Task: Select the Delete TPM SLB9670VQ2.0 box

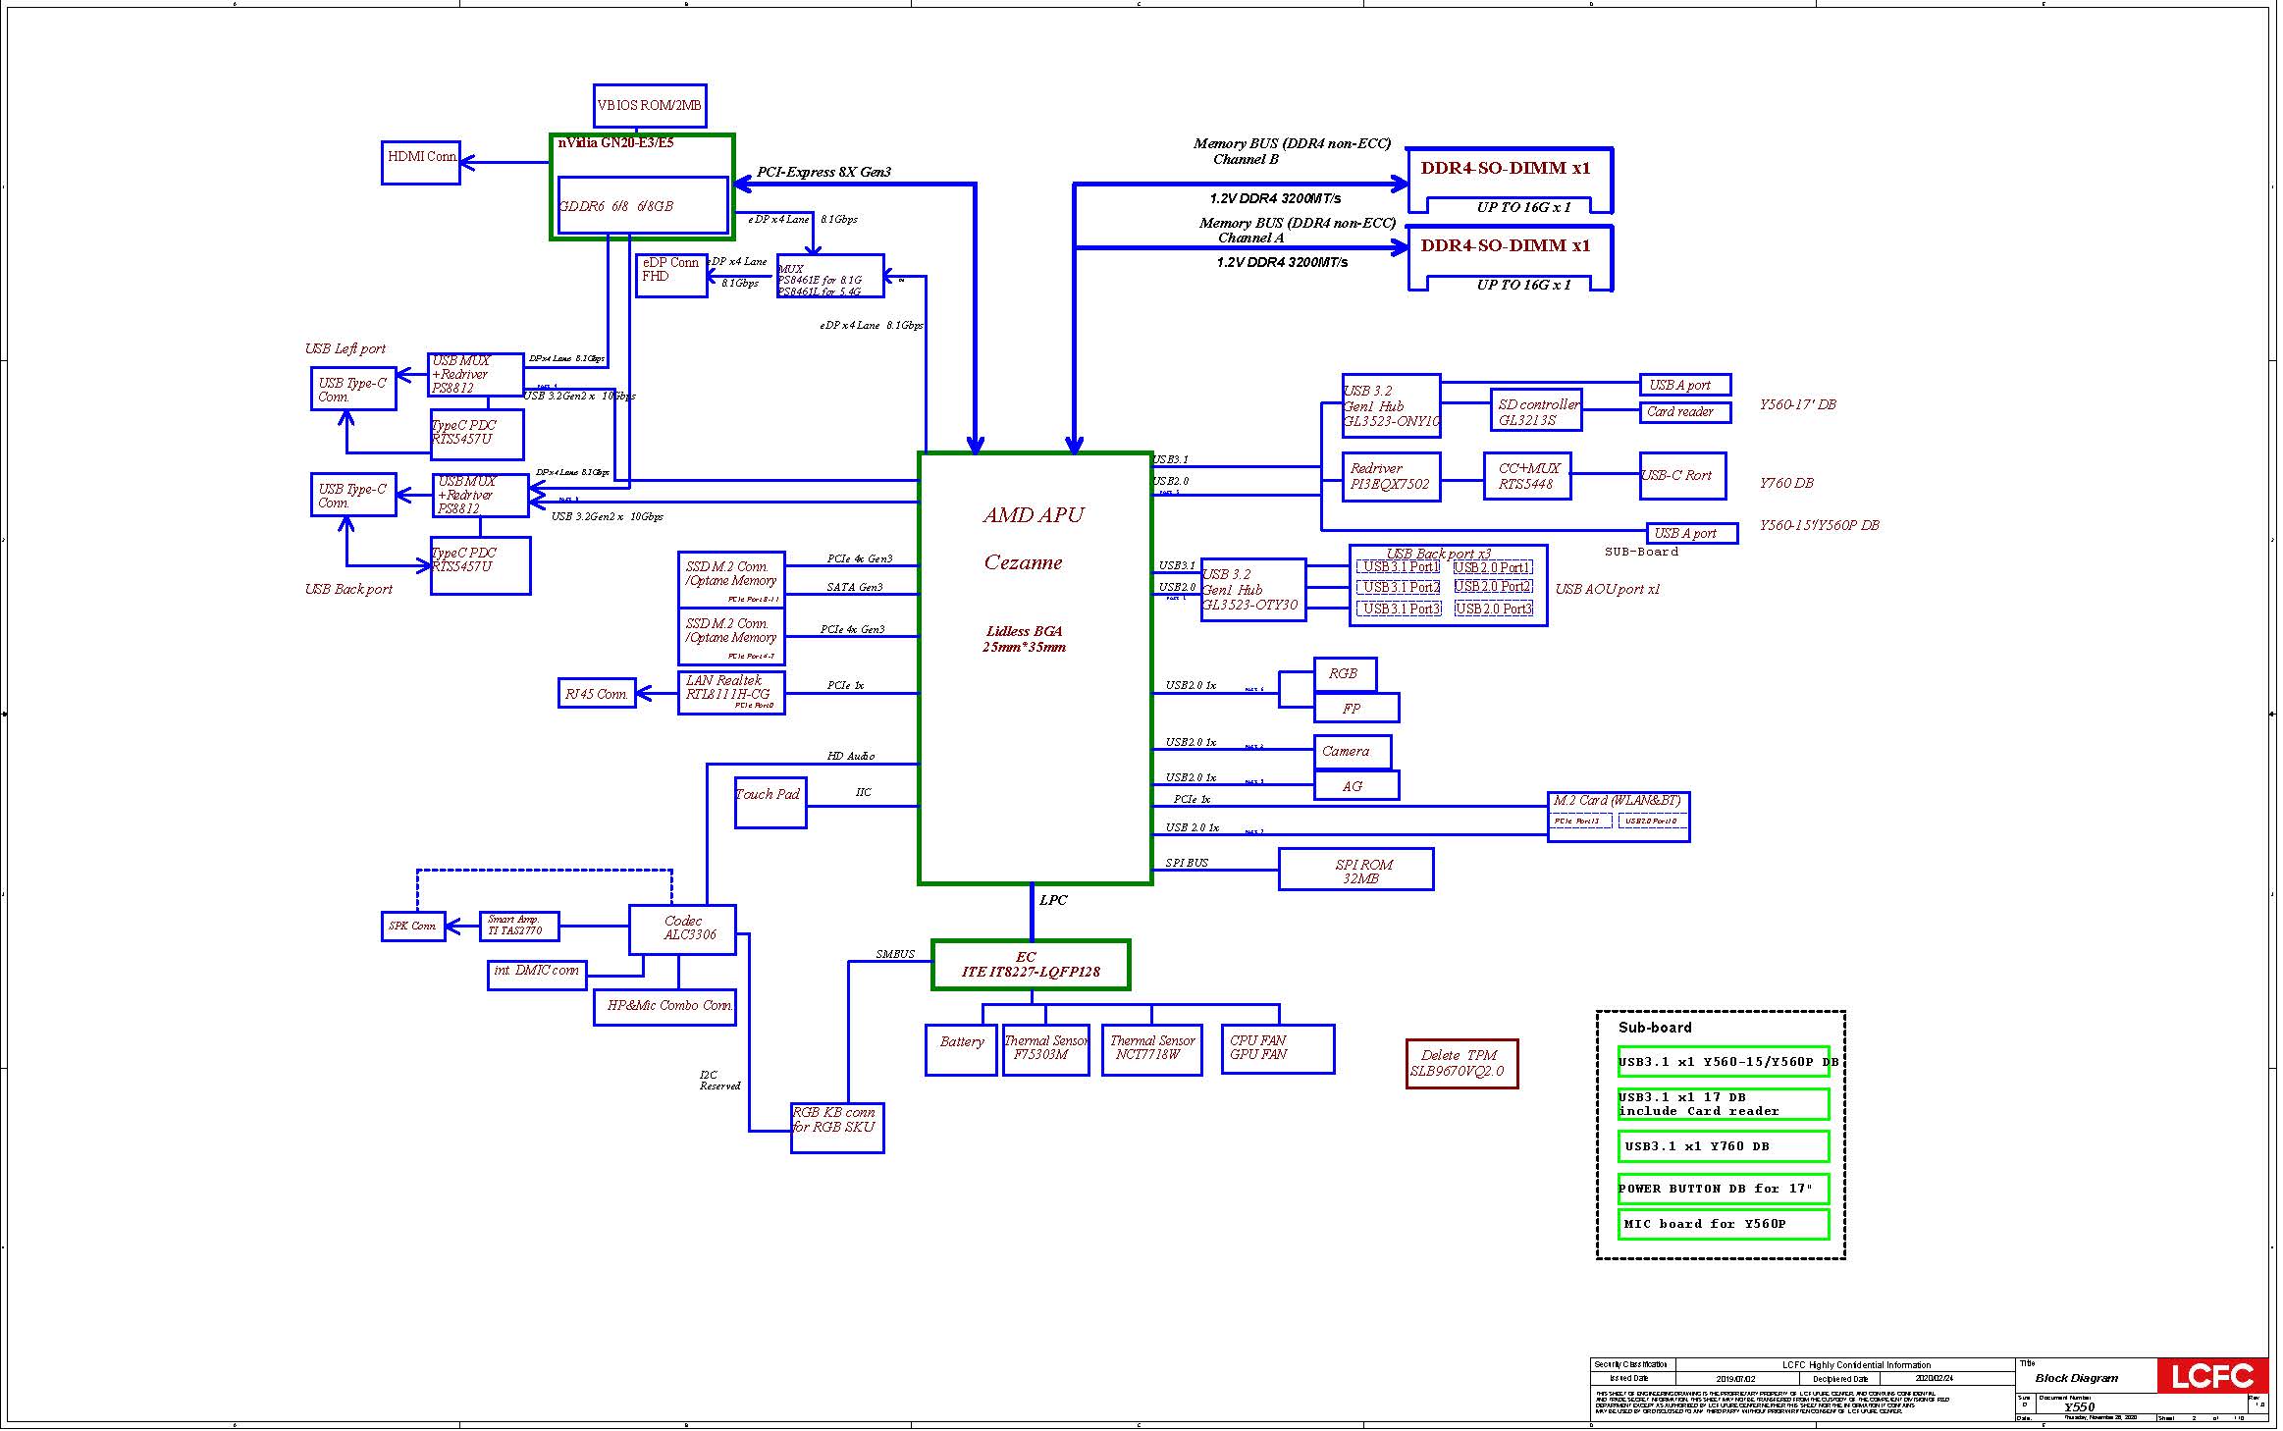Action: (x=1461, y=1064)
